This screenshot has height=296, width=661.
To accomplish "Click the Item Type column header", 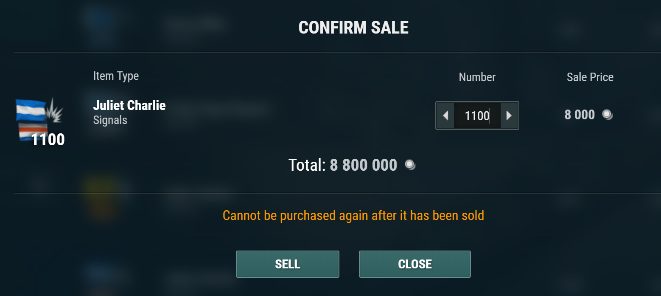I will tap(116, 76).
